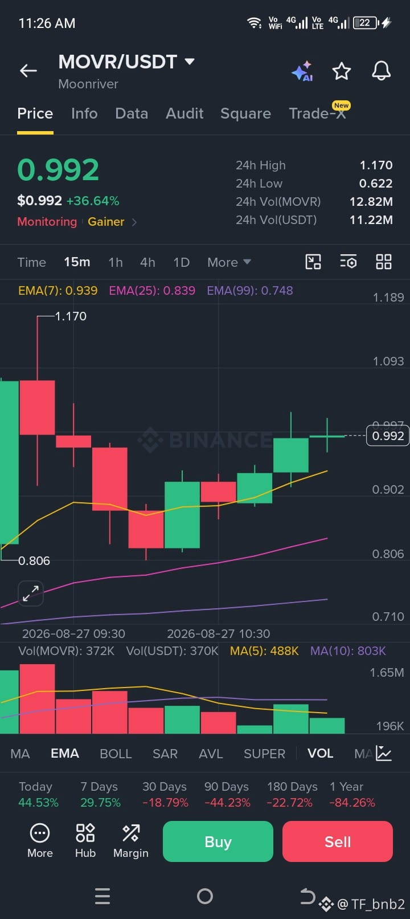Tap the Gainer tag

[x=106, y=222]
